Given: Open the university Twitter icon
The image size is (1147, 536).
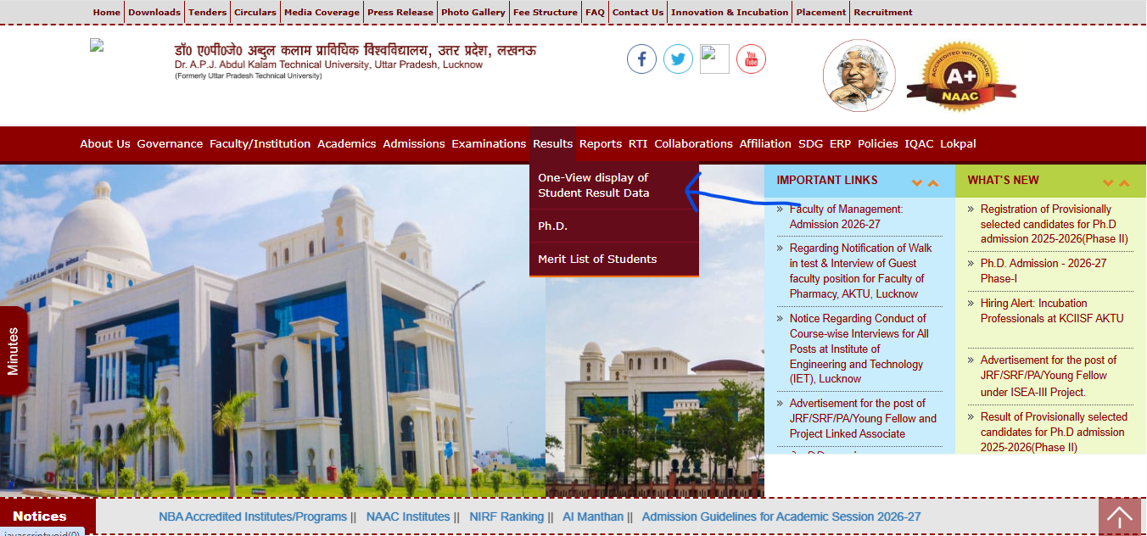Looking at the screenshot, I should click(678, 59).
